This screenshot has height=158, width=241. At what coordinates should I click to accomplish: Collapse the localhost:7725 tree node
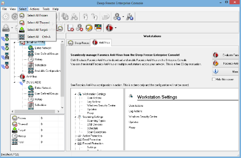[x=15, y=42]
